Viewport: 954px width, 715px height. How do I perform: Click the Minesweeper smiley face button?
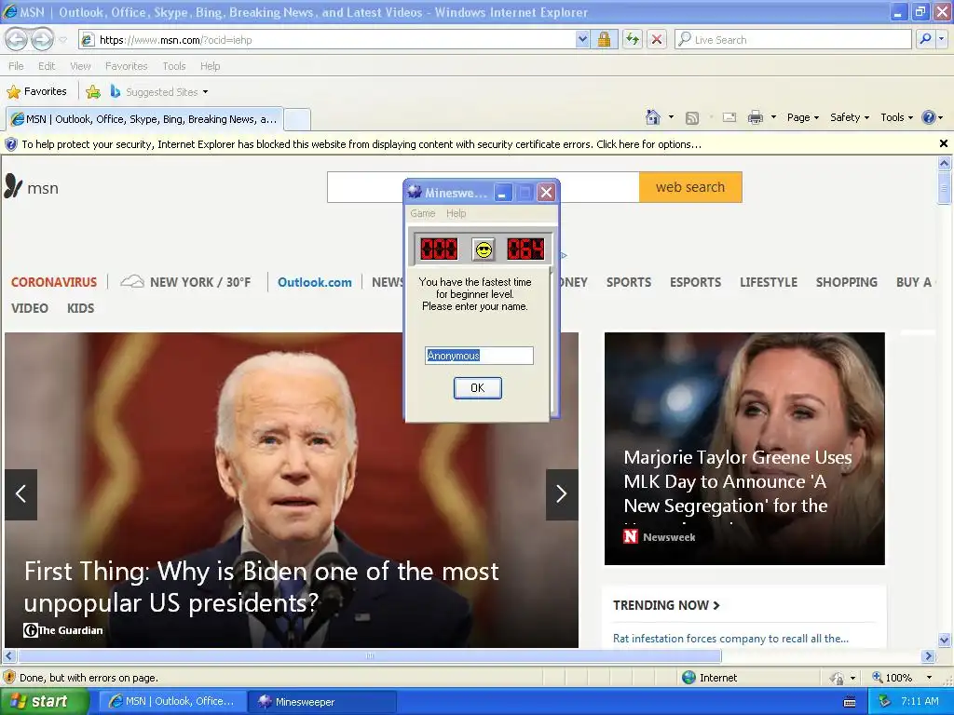pyautogui.click(x=484, y=250)
